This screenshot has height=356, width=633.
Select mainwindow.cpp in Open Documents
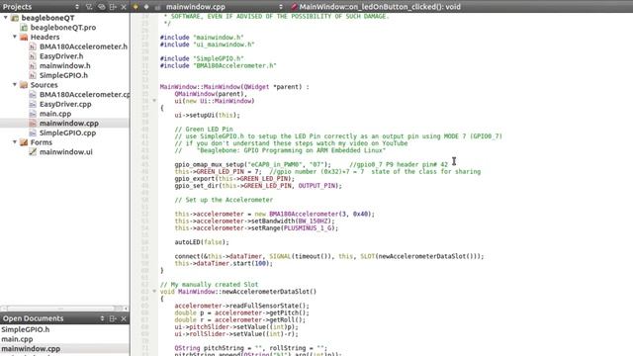[x=31, y=349]
